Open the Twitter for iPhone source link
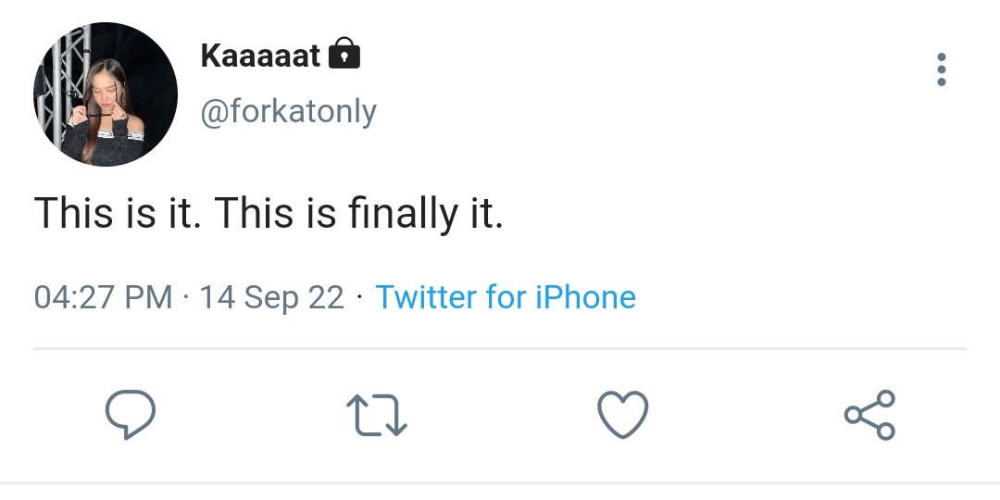Screen dimensions: 1000x500 [506, 297]
